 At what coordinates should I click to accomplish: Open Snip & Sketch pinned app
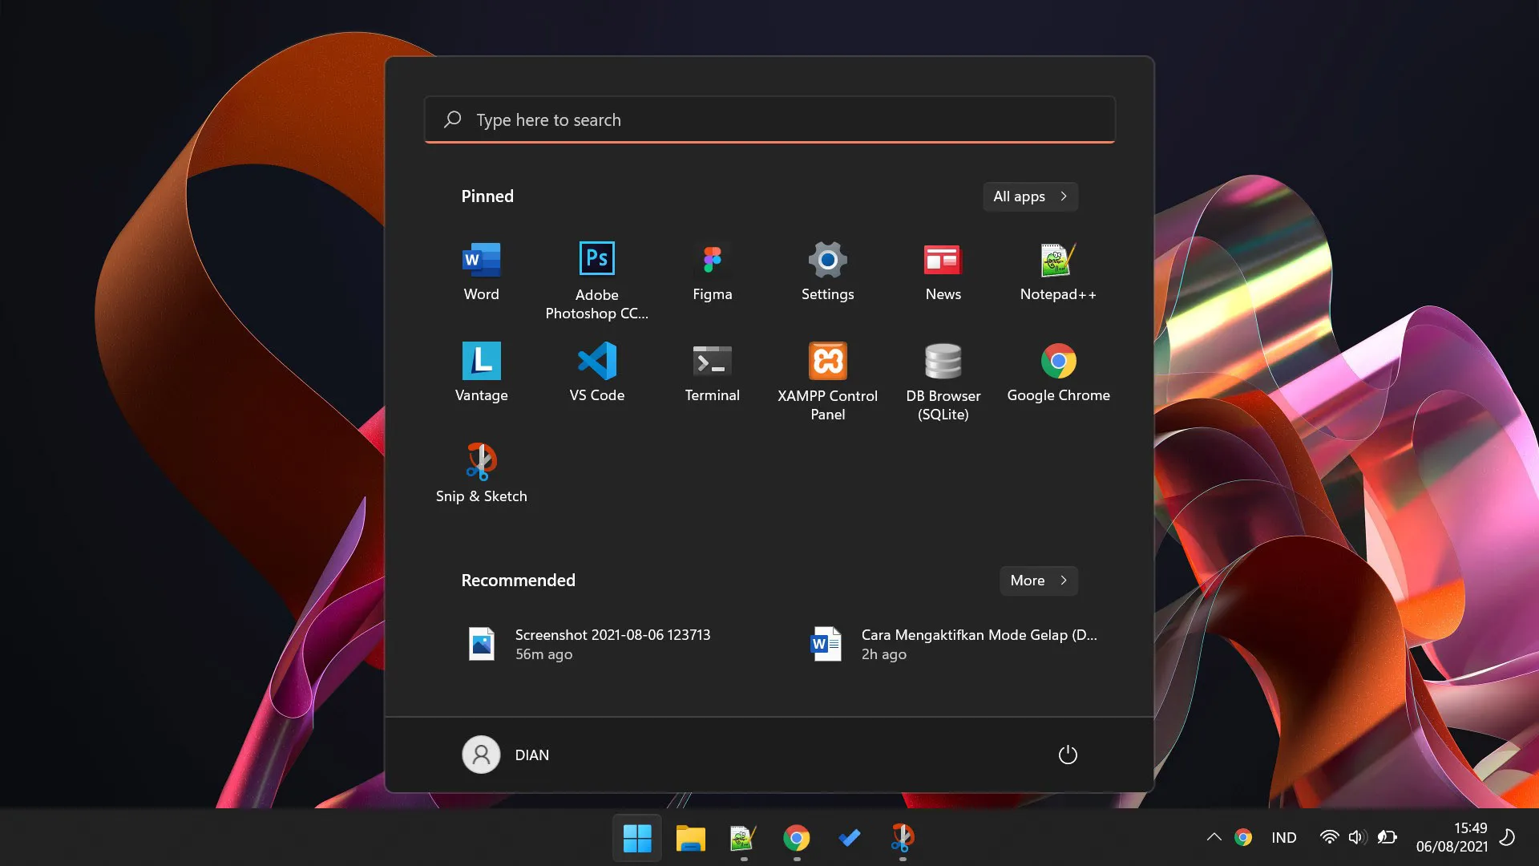pyautogui.click(x=481, y=472)
